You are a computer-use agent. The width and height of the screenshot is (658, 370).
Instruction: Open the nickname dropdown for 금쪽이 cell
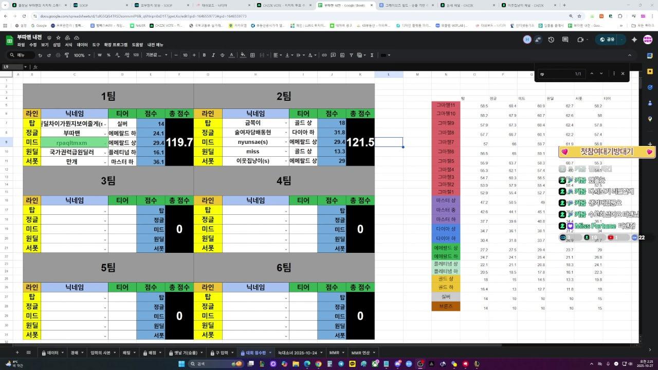(286, 124)
